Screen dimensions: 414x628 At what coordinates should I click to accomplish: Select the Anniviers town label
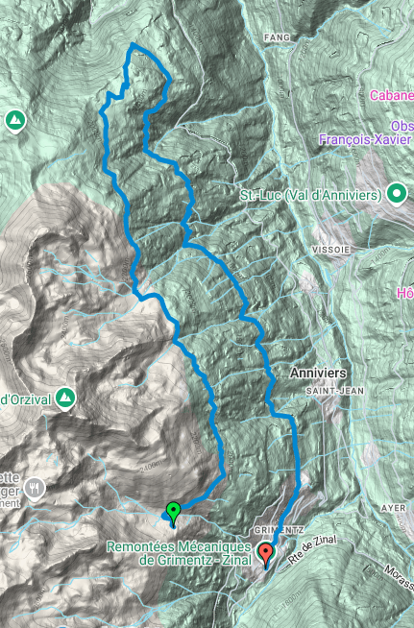(318, 373)
